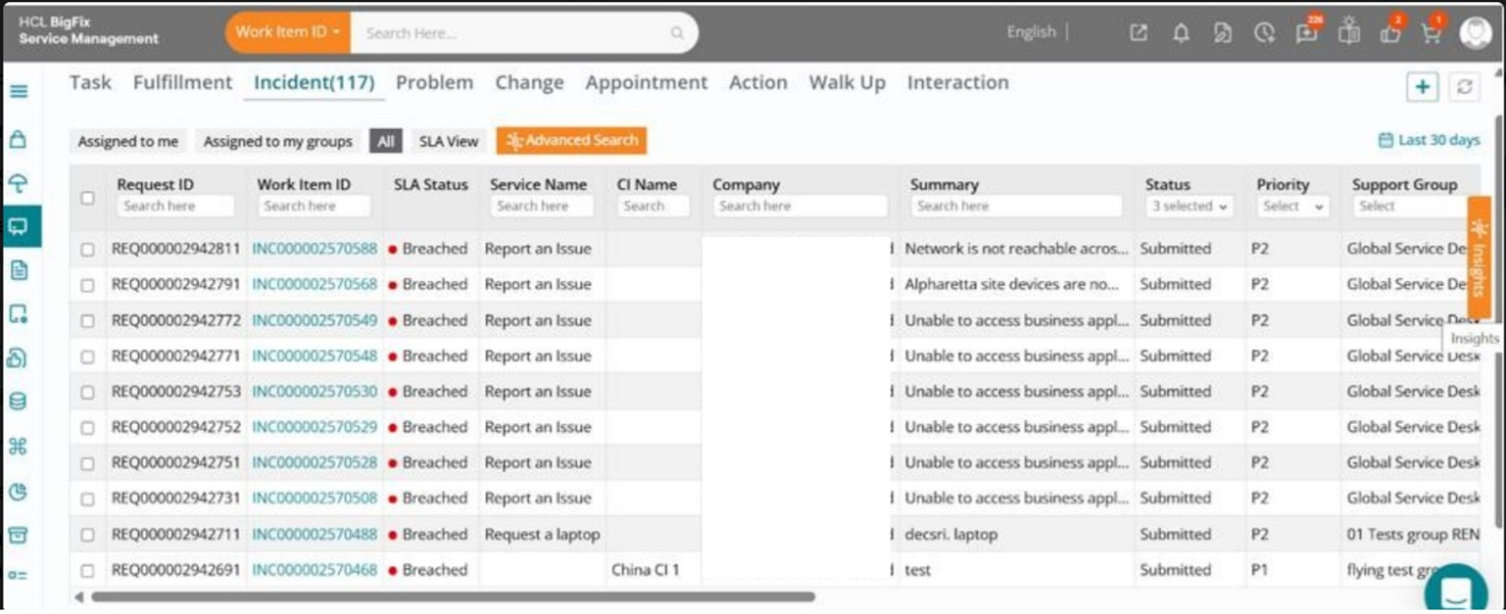Open the notifications bell icon
Screen dimensions: 1506x614
click(1180, 34)
